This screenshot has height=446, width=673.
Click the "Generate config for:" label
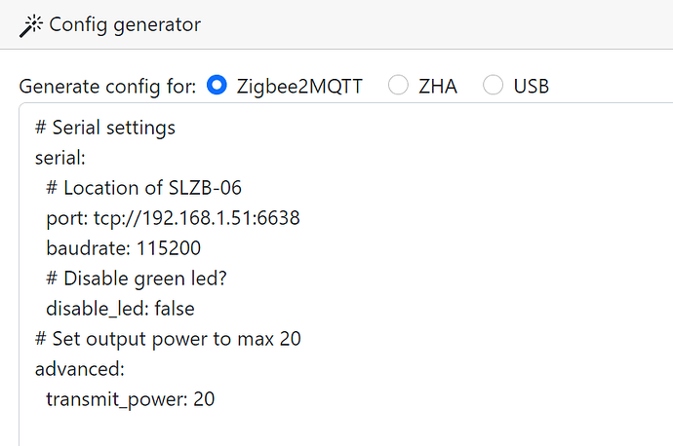pos(108,86)
